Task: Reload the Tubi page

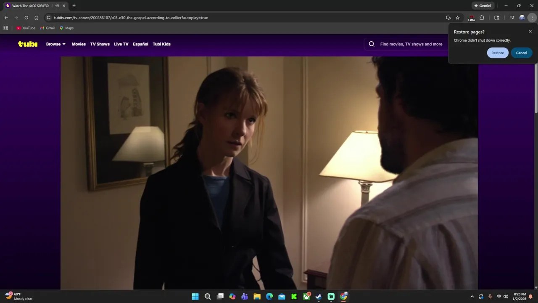Action: 26,18
